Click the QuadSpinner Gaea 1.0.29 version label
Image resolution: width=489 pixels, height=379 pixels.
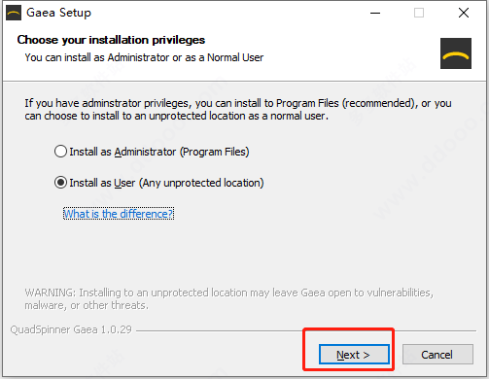point(71,329)
